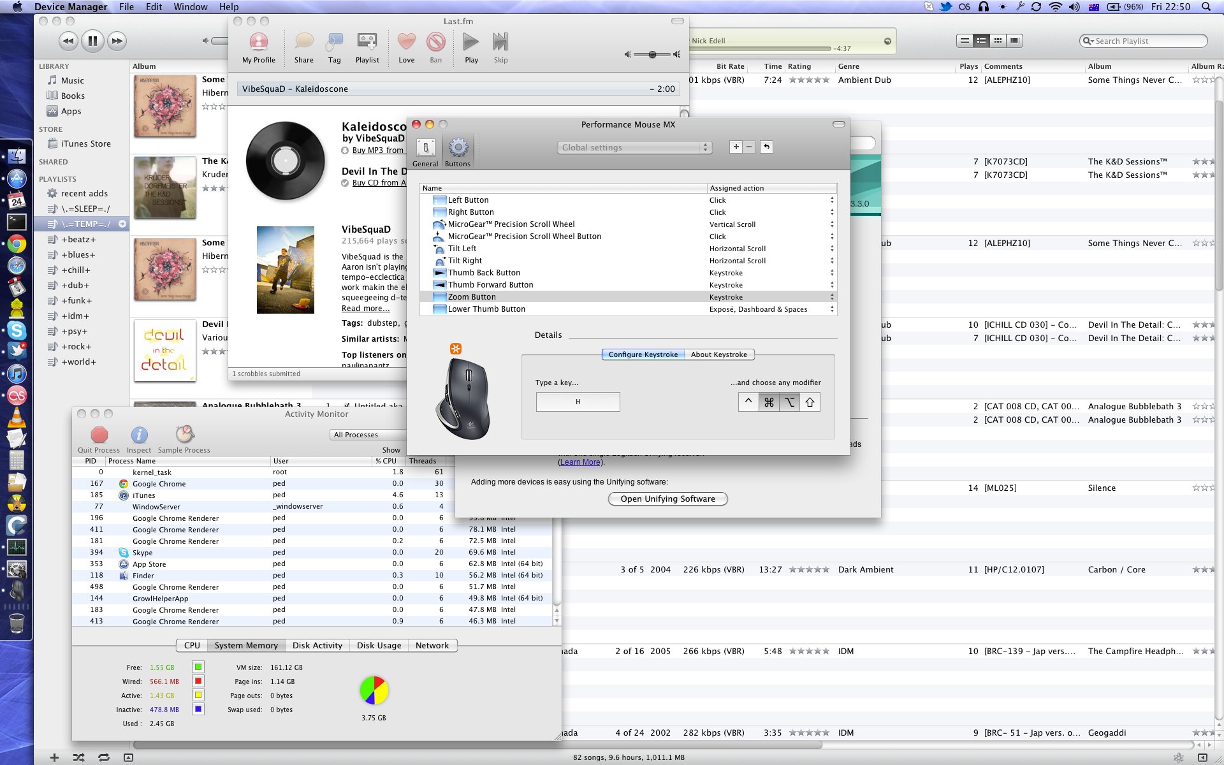
Task: Add a new playlist in iTunes
Action: (54, 757)
